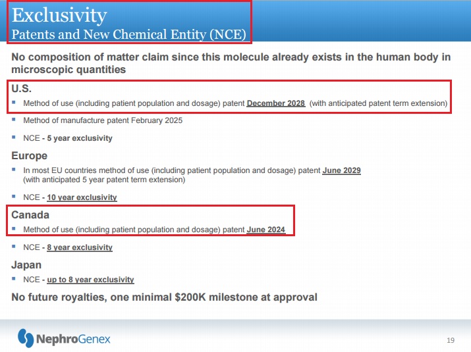Click the bullet beside Method of manufacture patent
Screen dimensions: 471x352
(14, 120)
